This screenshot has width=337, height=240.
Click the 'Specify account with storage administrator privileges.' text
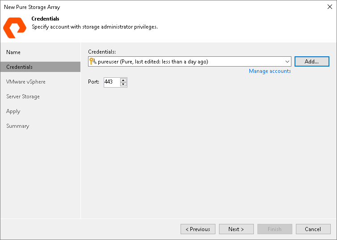[x=95, y=27]
